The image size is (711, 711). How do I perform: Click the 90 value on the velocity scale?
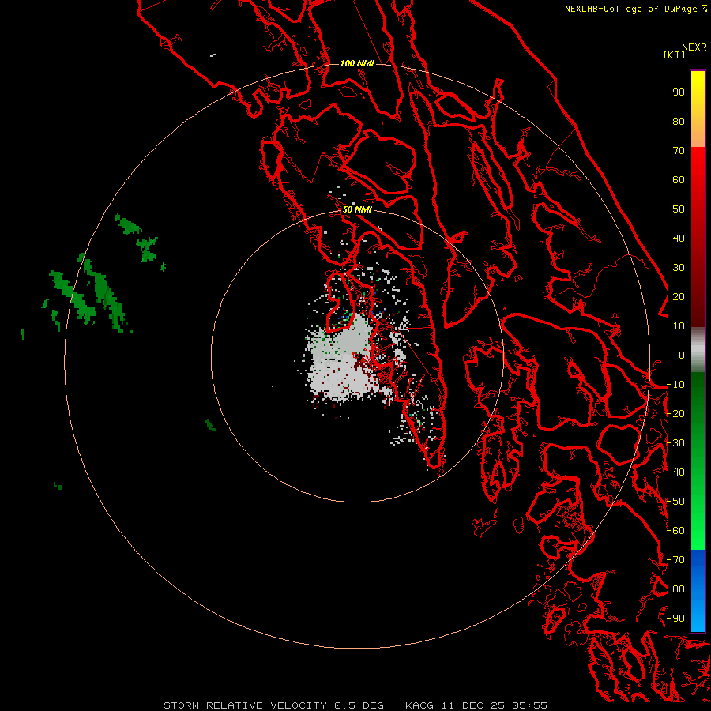[x=679, y=92]
